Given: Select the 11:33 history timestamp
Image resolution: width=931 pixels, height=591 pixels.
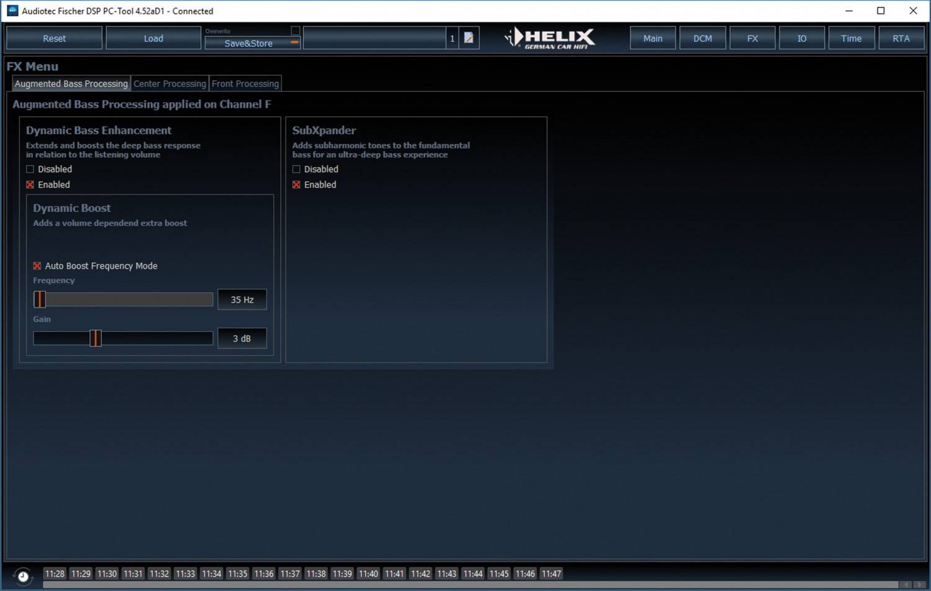Looking at the screenshot, I should [x=185, y=574].
